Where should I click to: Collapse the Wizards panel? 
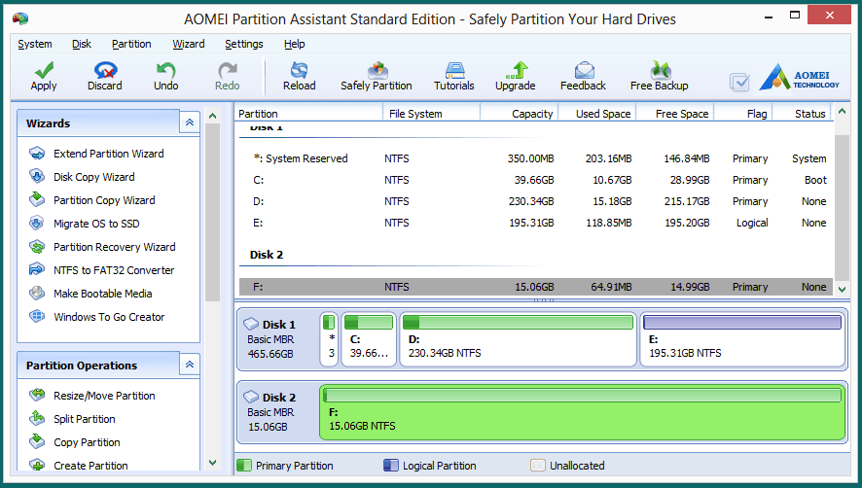[x=190, y=122]
